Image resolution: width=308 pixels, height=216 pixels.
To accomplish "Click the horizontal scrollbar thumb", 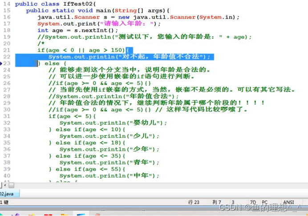I will (12, 185).
